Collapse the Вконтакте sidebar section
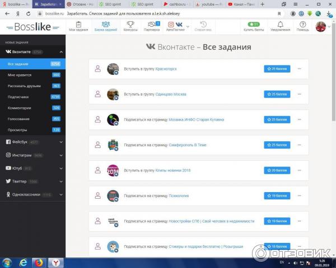This screenshot has width=336, height=268. [61, 52]
